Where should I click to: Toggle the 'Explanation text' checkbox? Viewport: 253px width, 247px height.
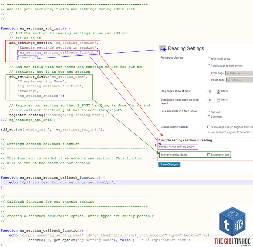point(209,154)
